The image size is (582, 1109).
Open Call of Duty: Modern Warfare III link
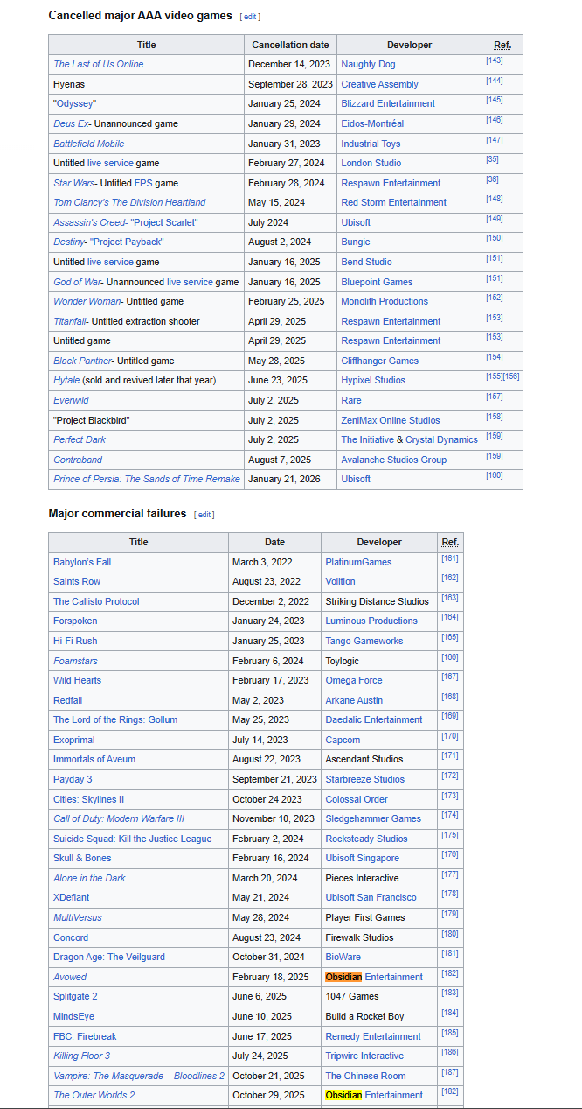tap(119, 818)
